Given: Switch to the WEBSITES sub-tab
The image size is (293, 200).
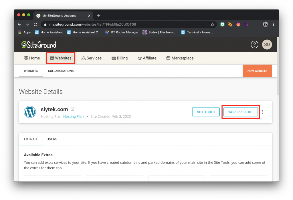Looking at the screenshot, I should [31, 71].
